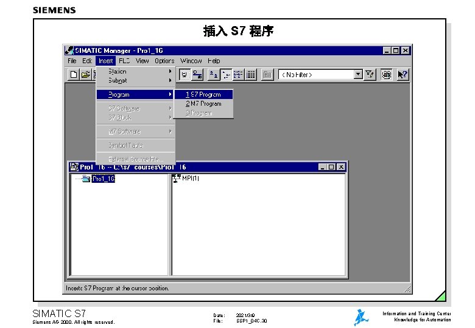Switch to Details view icon

[250, 74]
